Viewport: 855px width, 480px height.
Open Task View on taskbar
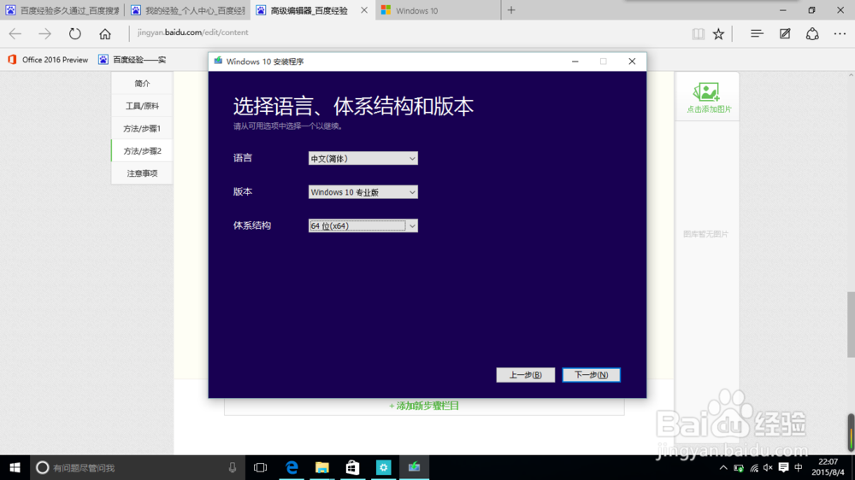261,467
